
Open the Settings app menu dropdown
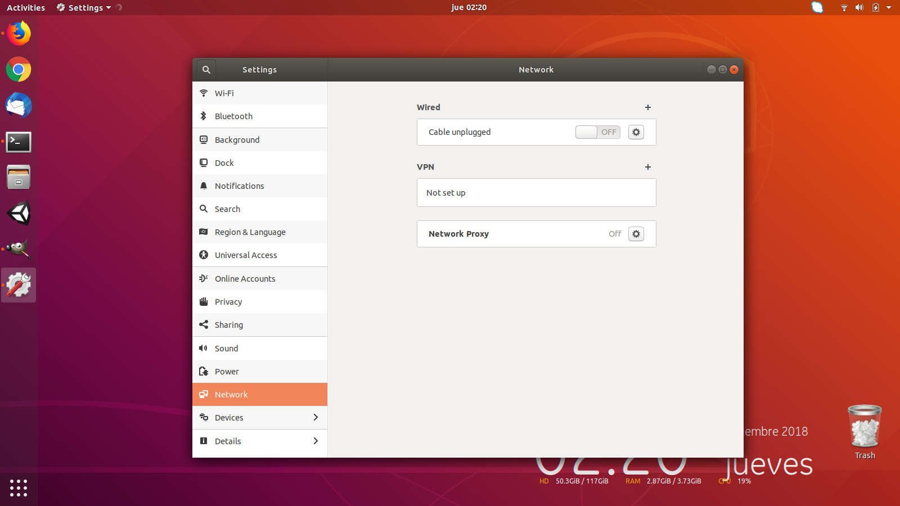pos(84,7)
